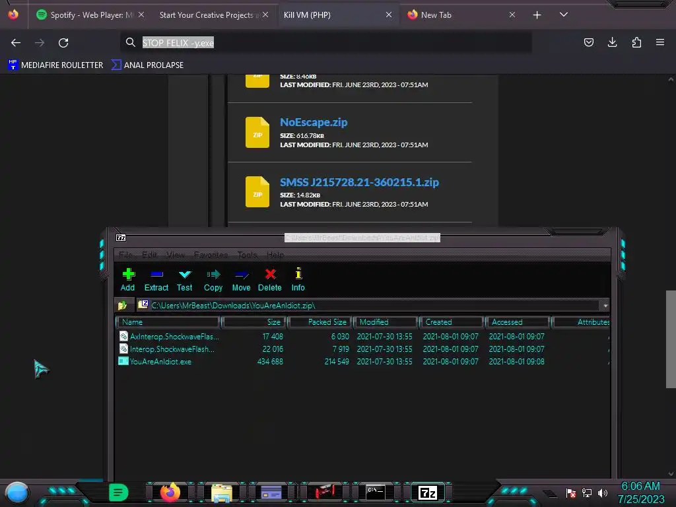Reload the current Firefox page

[63, 43]
